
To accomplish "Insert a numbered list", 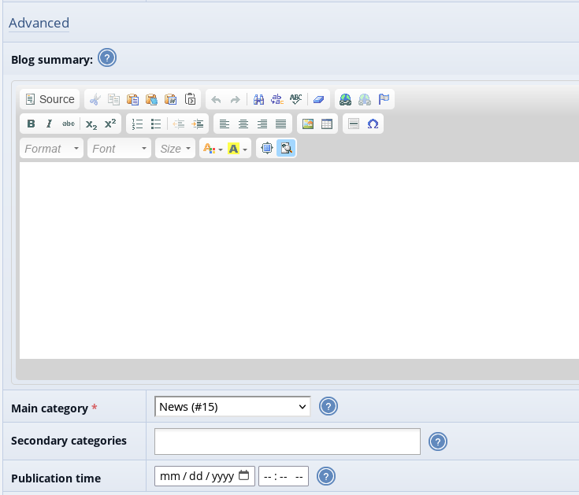I will (x=137, y=124).
